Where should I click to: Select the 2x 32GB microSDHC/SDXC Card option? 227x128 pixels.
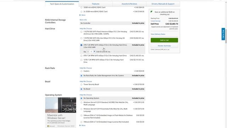(x=81, y=12)
